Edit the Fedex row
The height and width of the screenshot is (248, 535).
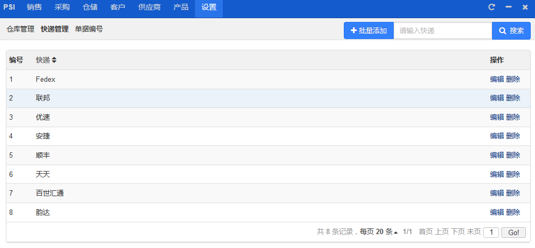point(497,80)
